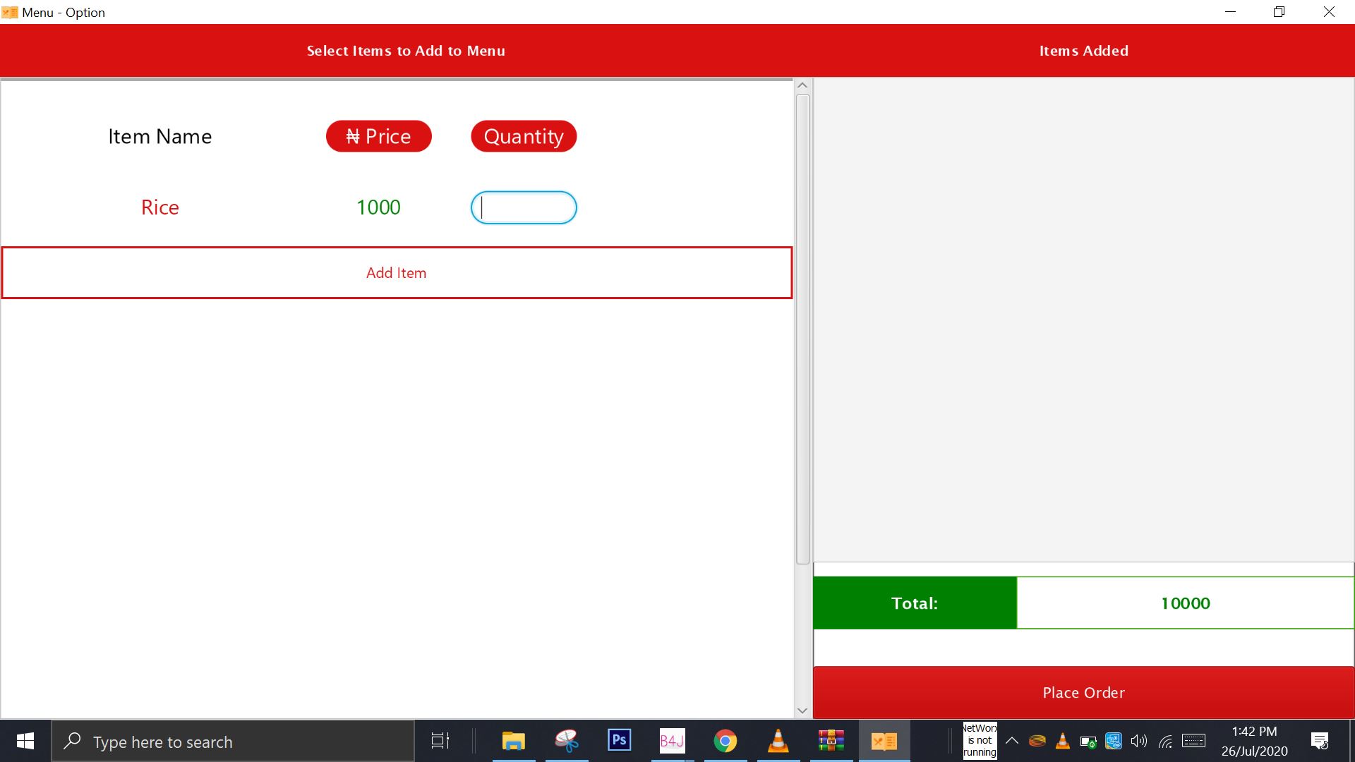
Task: Click the Add Item button
Action: (396, 273)
